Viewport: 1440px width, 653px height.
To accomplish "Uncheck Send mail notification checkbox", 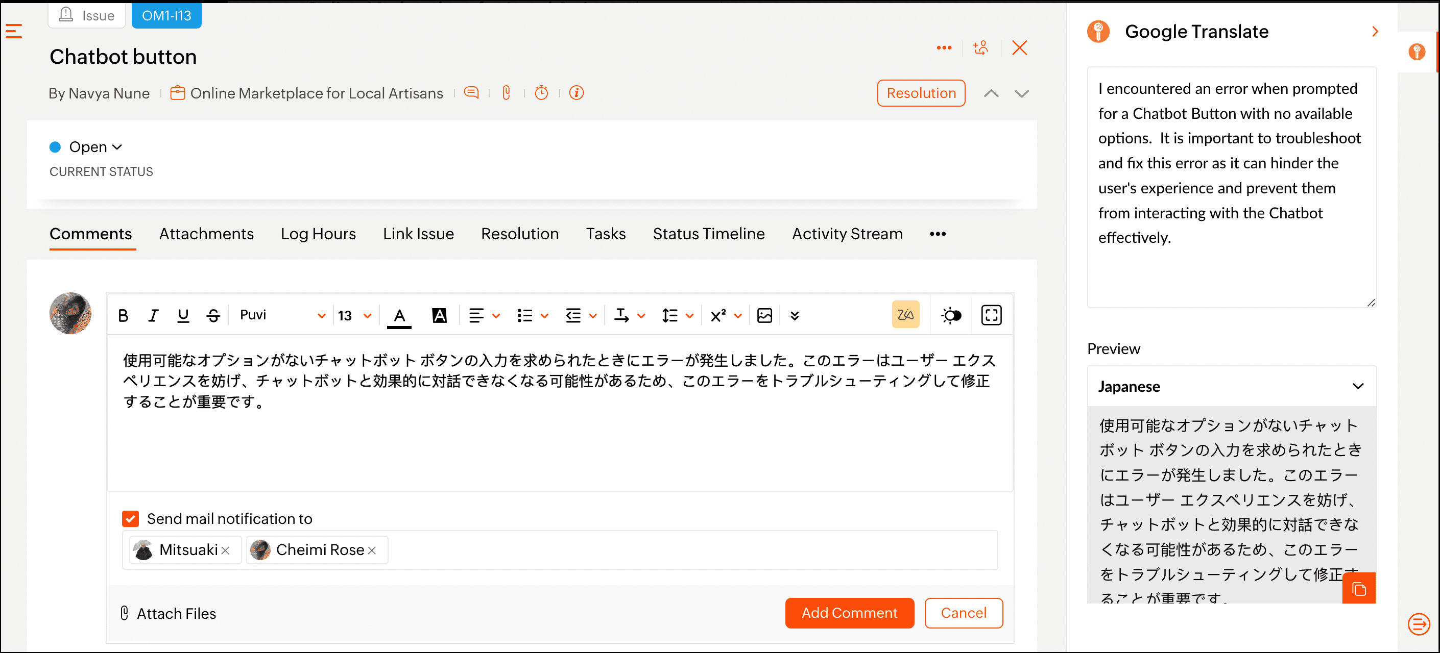I will coord(130,518).
